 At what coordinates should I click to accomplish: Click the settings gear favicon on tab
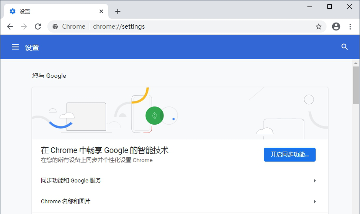point(13,11)
